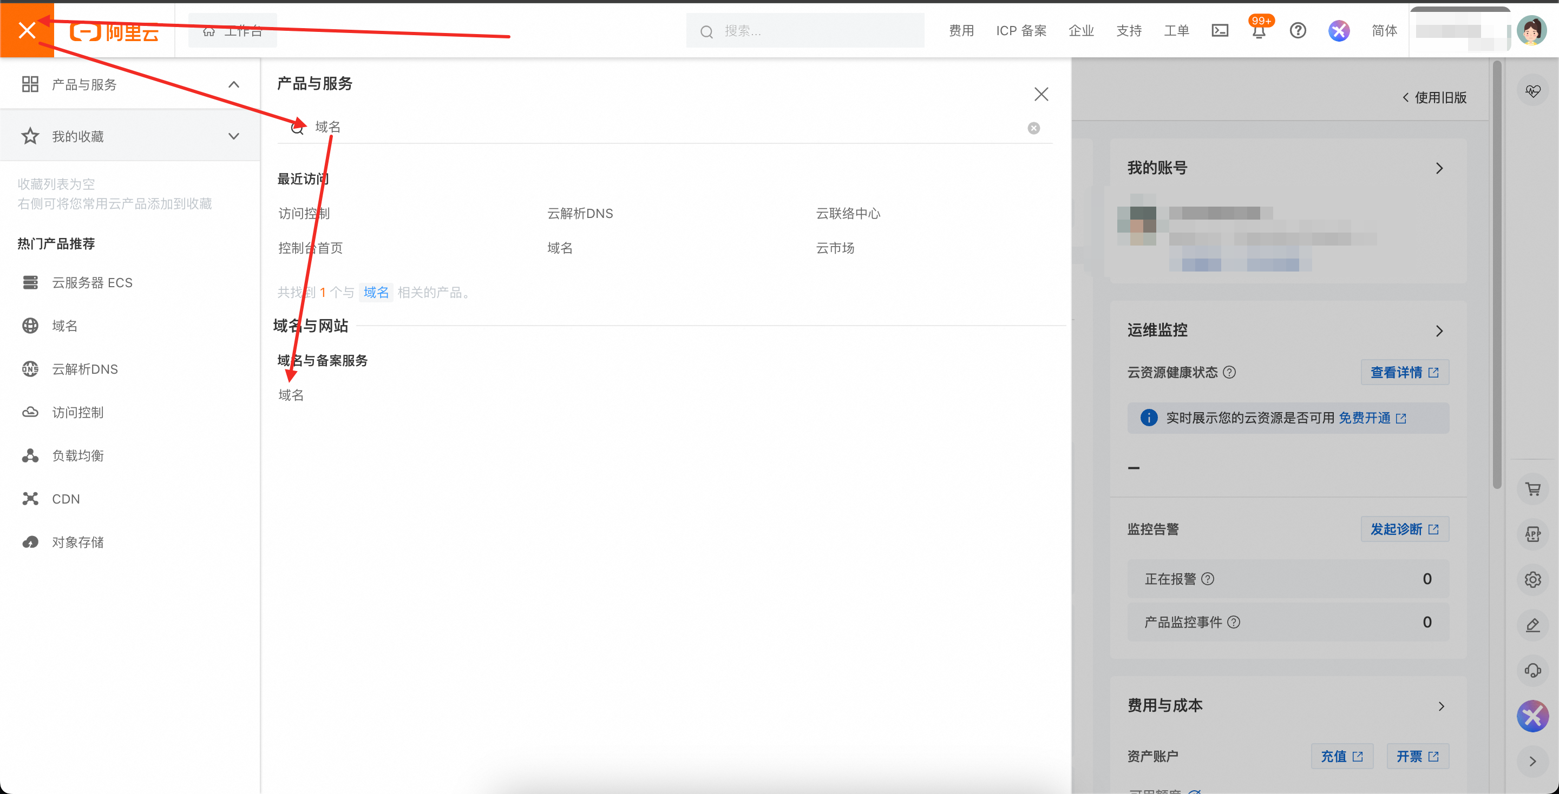Close the orange navigation menu button
Screen dimensions: 1559x794
(x=27, y=30)
